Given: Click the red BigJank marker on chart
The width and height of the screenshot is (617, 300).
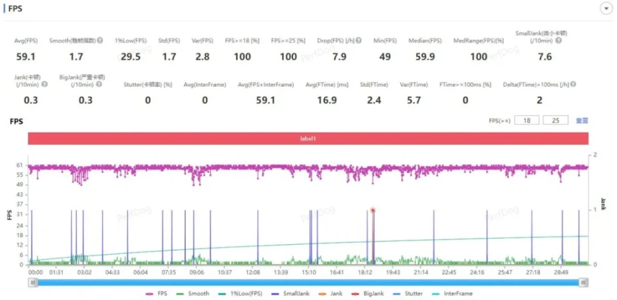Looking at the screenshot, I should pyautogui.click(x=372, y=210).
